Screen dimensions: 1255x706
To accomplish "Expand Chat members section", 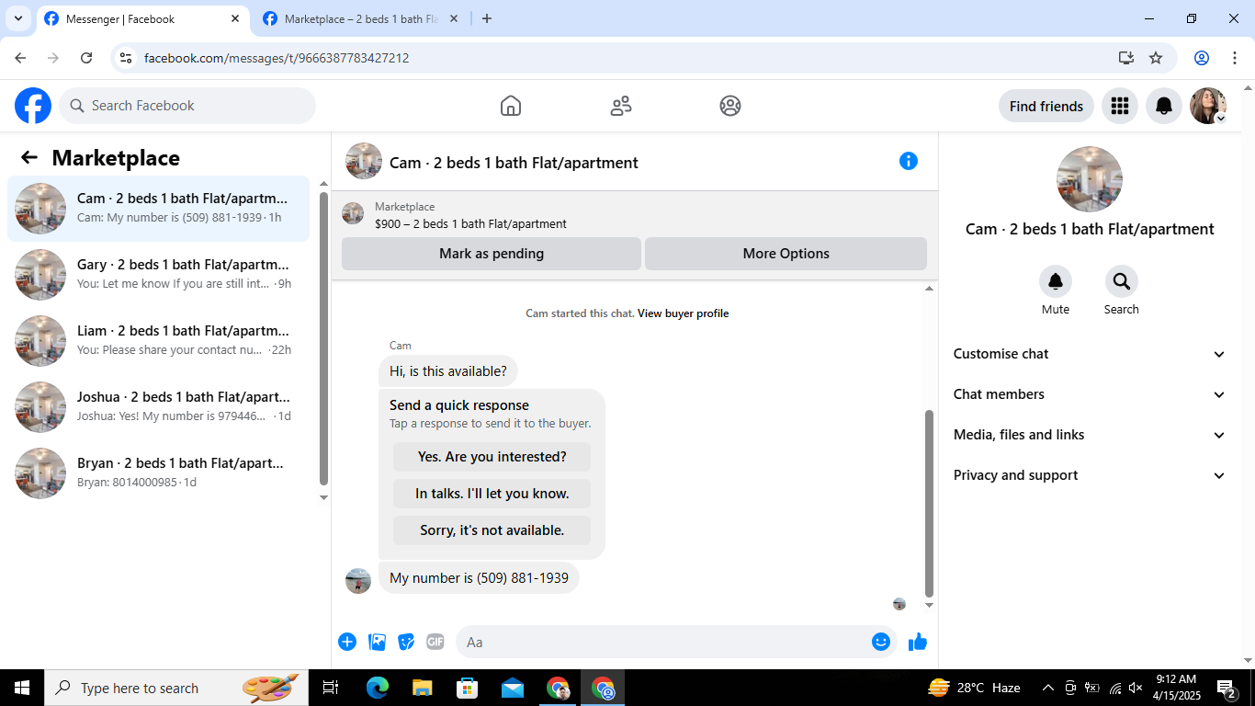I will click(x=1090, y=394).
